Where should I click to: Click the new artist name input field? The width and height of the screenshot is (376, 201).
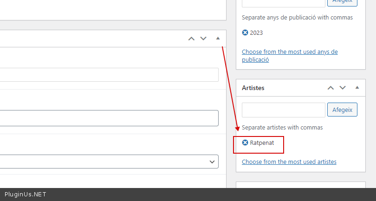(283, 110)
